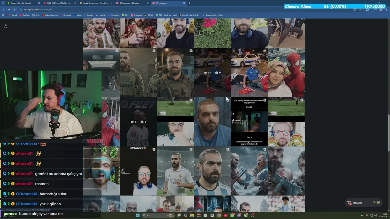Screen dimensions: 390x219
Task: Open the Instagram bookmark in bookmarks bar
Action: 137,15
